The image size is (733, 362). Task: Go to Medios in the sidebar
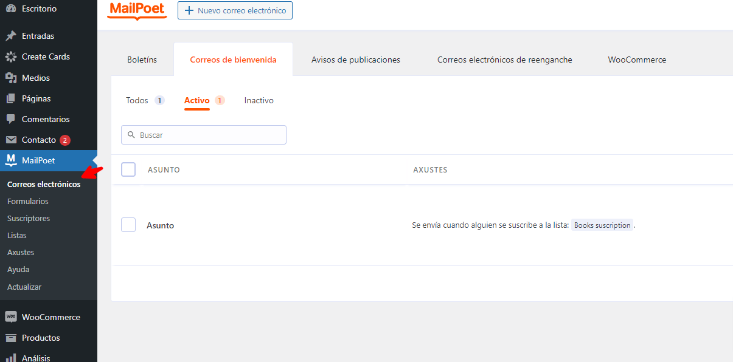tap(36, 78)
